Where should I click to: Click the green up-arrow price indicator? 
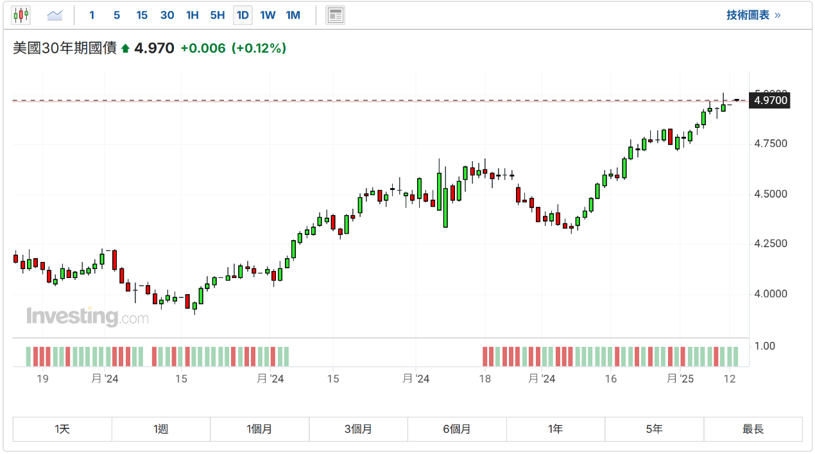[125, 48]
